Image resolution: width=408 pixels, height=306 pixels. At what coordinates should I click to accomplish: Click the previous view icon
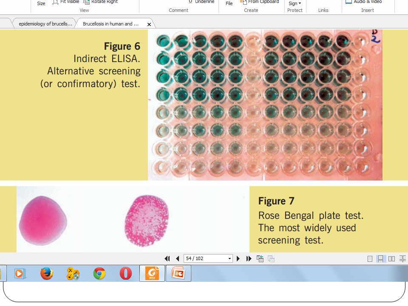260,259
